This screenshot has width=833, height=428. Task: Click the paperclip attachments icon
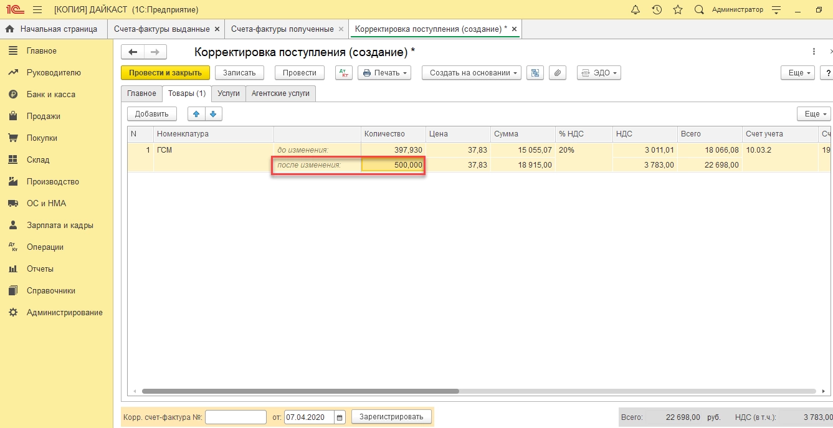[x=558, y=73]
